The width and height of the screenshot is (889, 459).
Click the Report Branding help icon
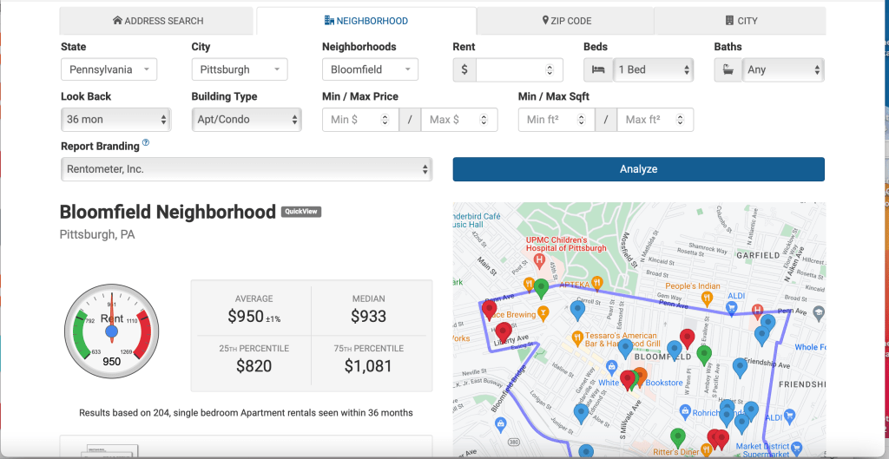pos(146,144)
